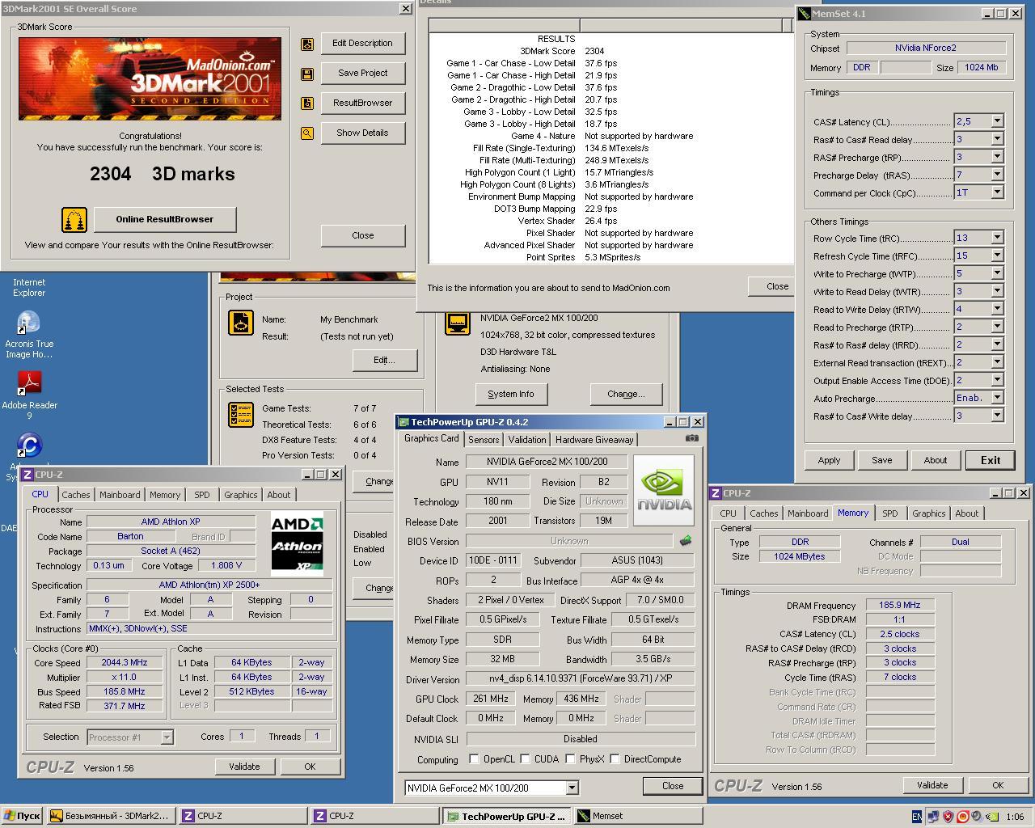Click the GPU-Z Driver Version field
Image resolution: width=1035 pixels, height=828 pixels.
click(x=581, y=679)
